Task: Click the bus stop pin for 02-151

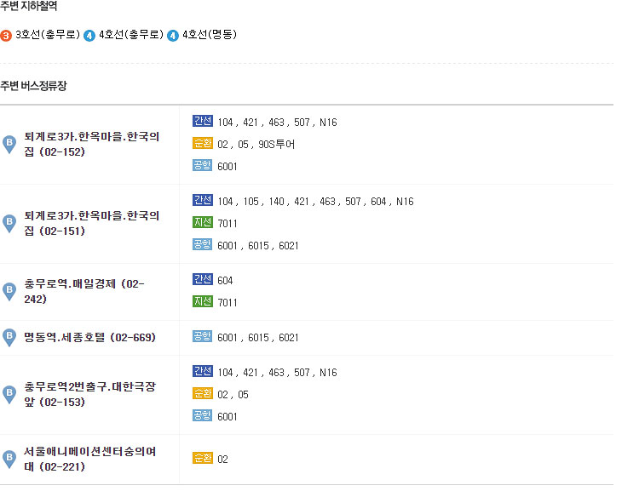Action: tap(9, 224)
